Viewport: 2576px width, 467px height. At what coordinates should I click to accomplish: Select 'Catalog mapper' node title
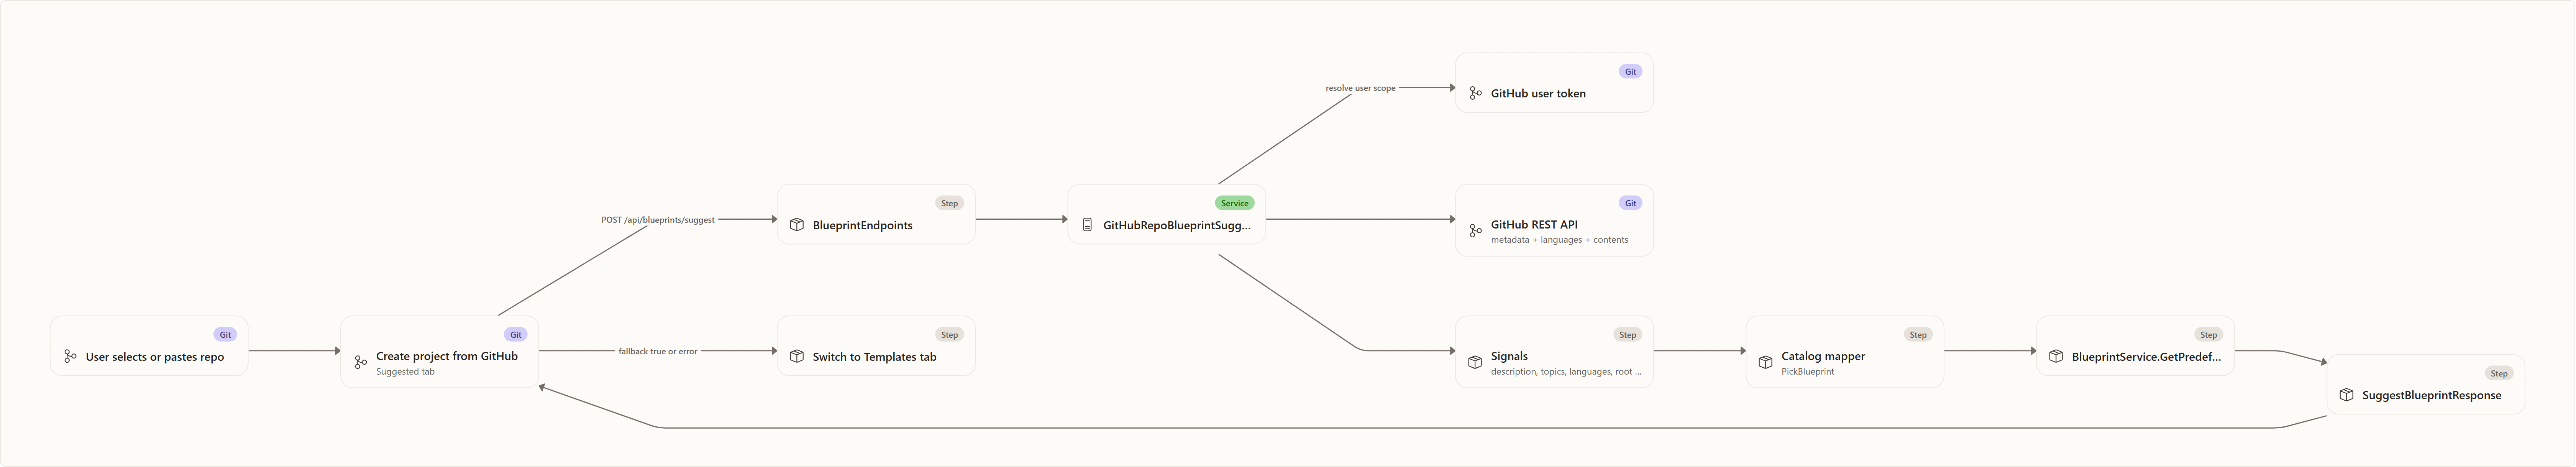click(x=1823, y=356)
